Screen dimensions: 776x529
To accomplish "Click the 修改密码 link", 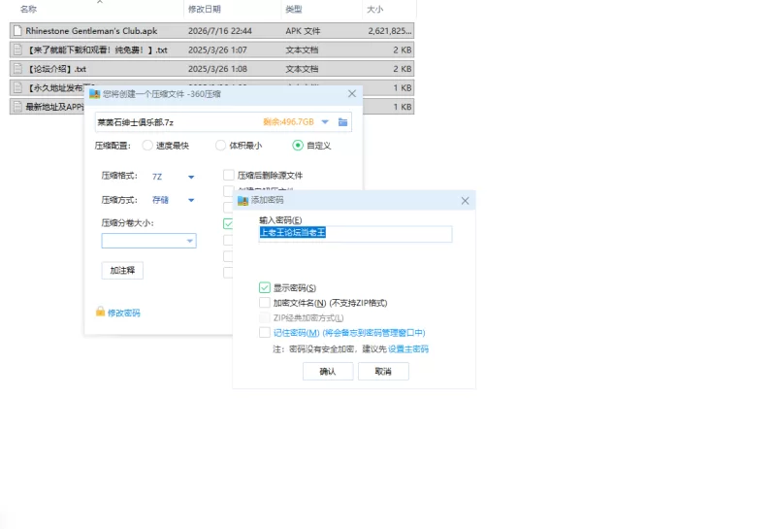I will [x=124, y=313].
